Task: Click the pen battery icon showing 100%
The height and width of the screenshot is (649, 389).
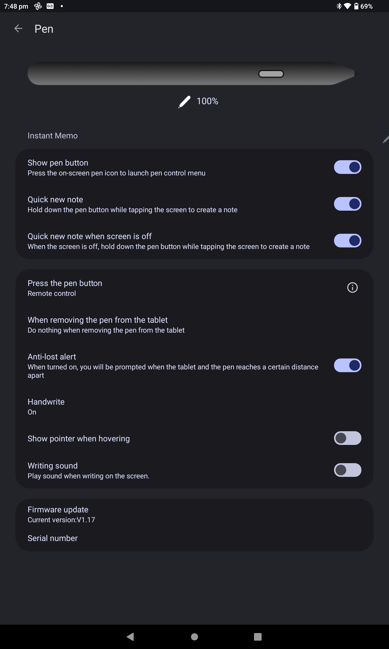Action: point(184,101)
